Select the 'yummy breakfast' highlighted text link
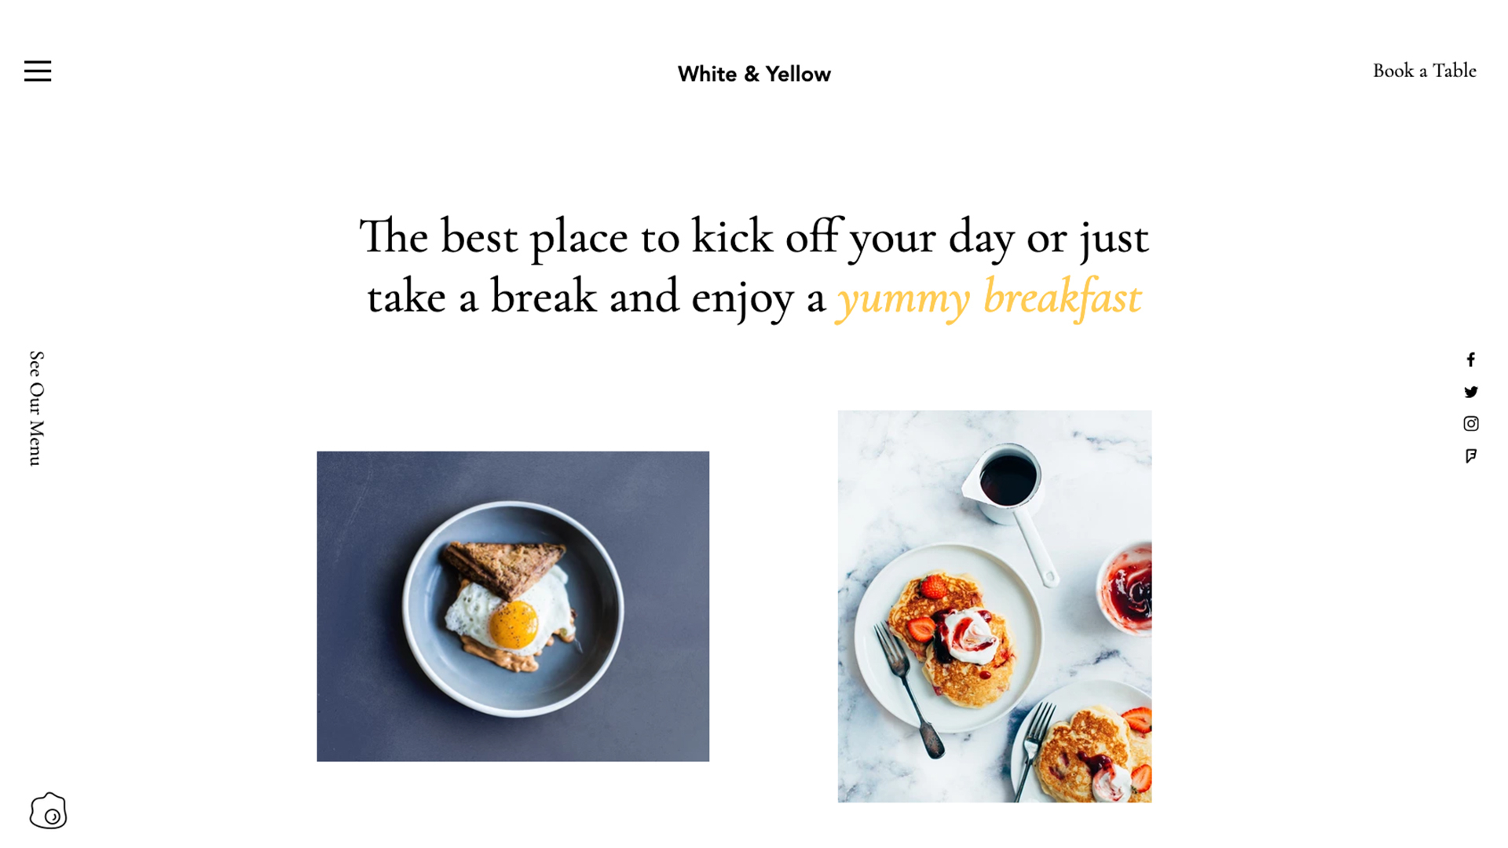Viewport: 1508px width, 848px height. tap(987, 298)
